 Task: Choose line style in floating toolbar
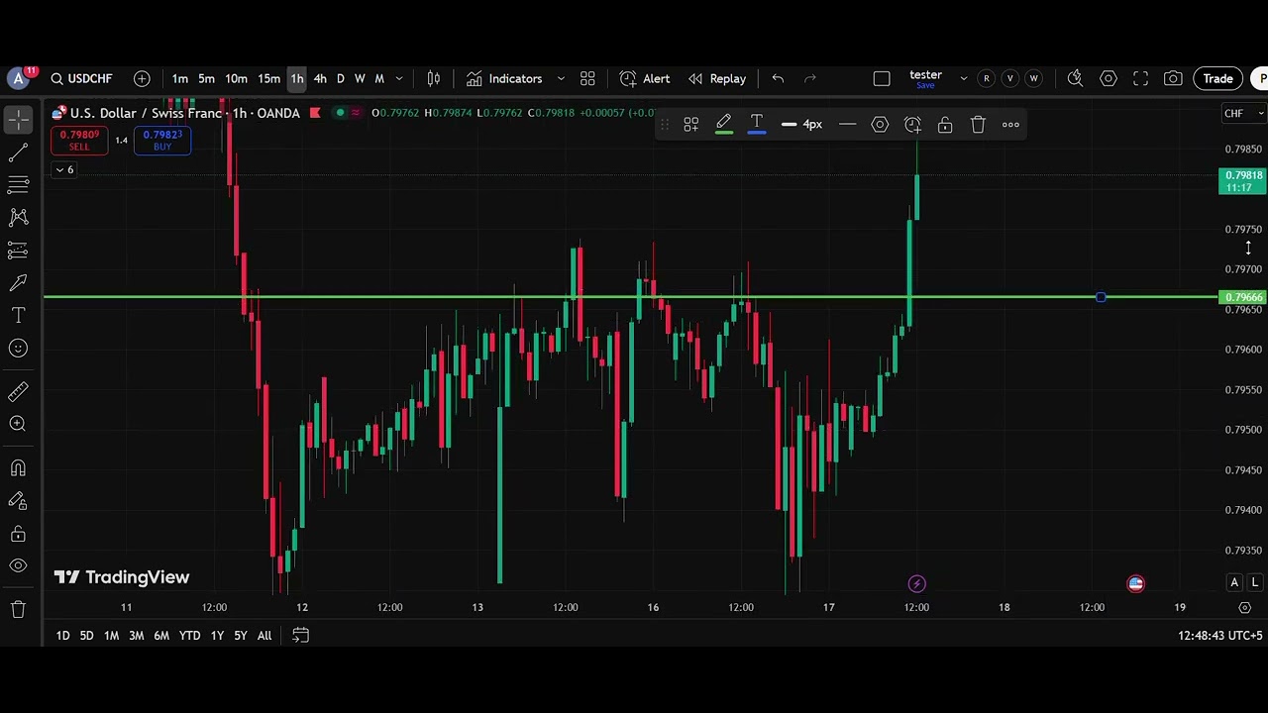point(847,125)
